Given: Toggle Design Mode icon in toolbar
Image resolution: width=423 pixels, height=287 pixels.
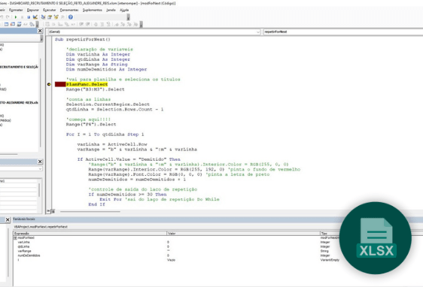Looking at the screenshot, I should click(x=35, y=17).
